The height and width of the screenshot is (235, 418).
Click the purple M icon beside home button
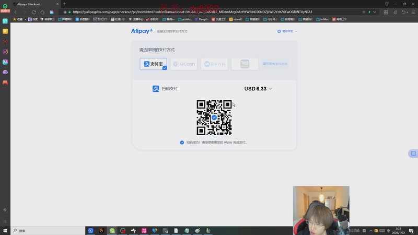[x=52, y=12]
